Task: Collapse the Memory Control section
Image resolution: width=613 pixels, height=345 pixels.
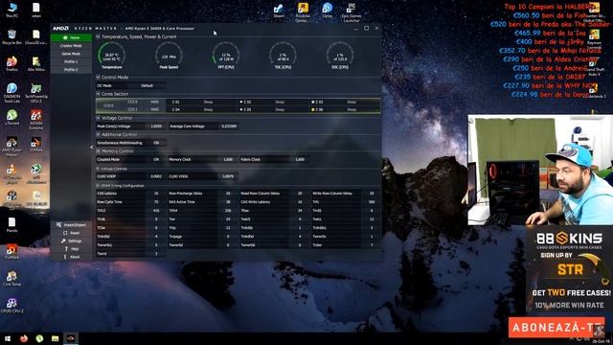Action: coord(98,151)
